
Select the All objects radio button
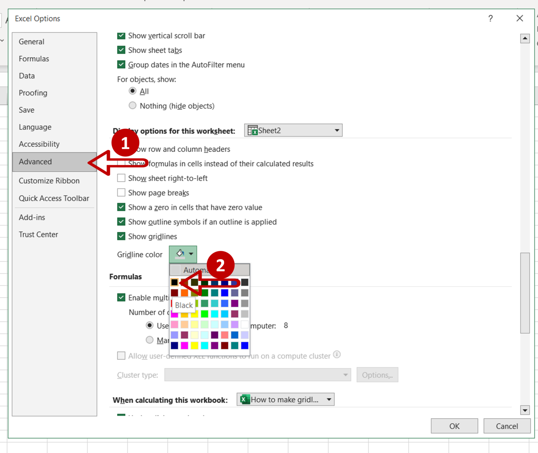132,91
